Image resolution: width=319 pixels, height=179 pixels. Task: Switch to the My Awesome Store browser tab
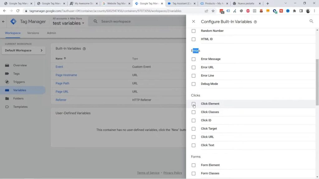[83, 3]
